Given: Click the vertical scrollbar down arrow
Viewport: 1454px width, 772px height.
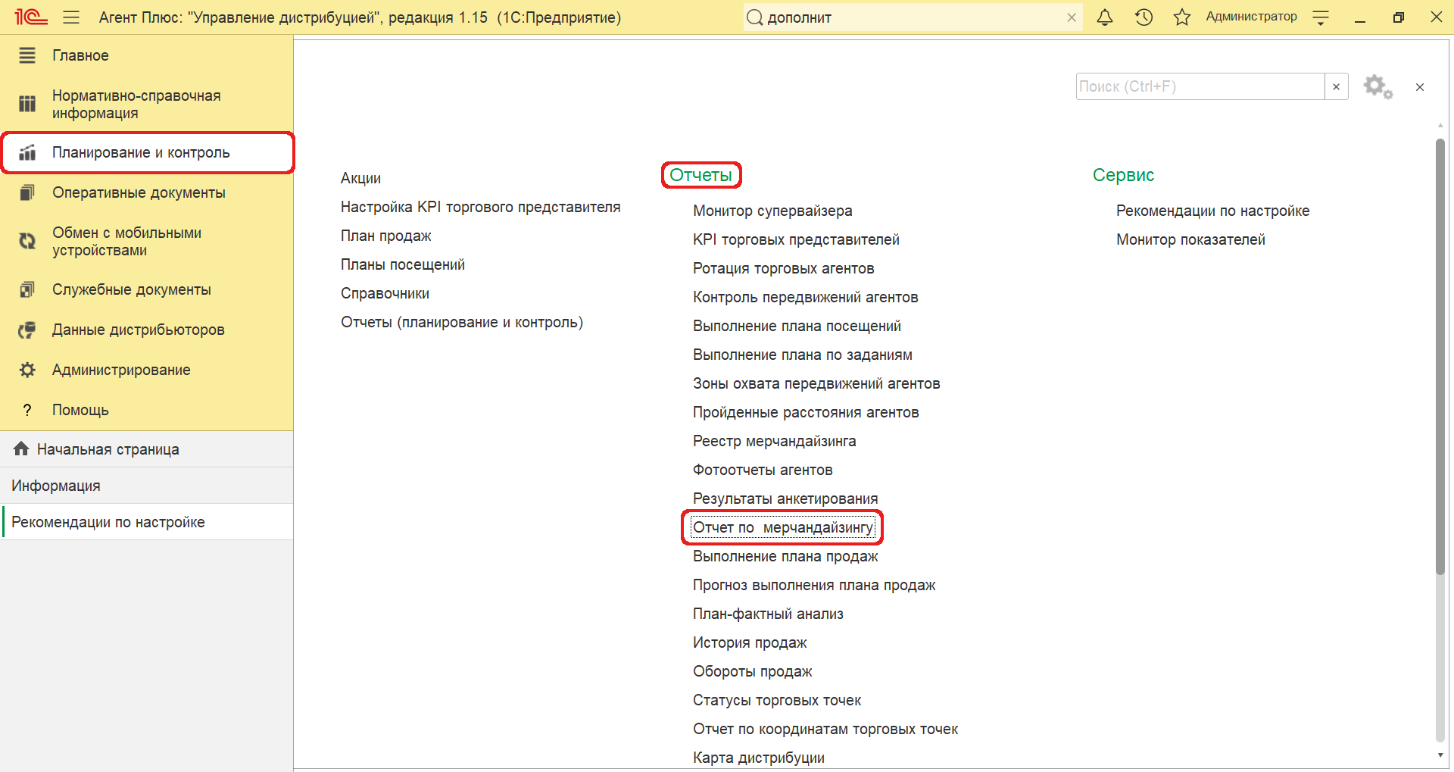Looking at the screenshot, I should tap(1440, 755).
